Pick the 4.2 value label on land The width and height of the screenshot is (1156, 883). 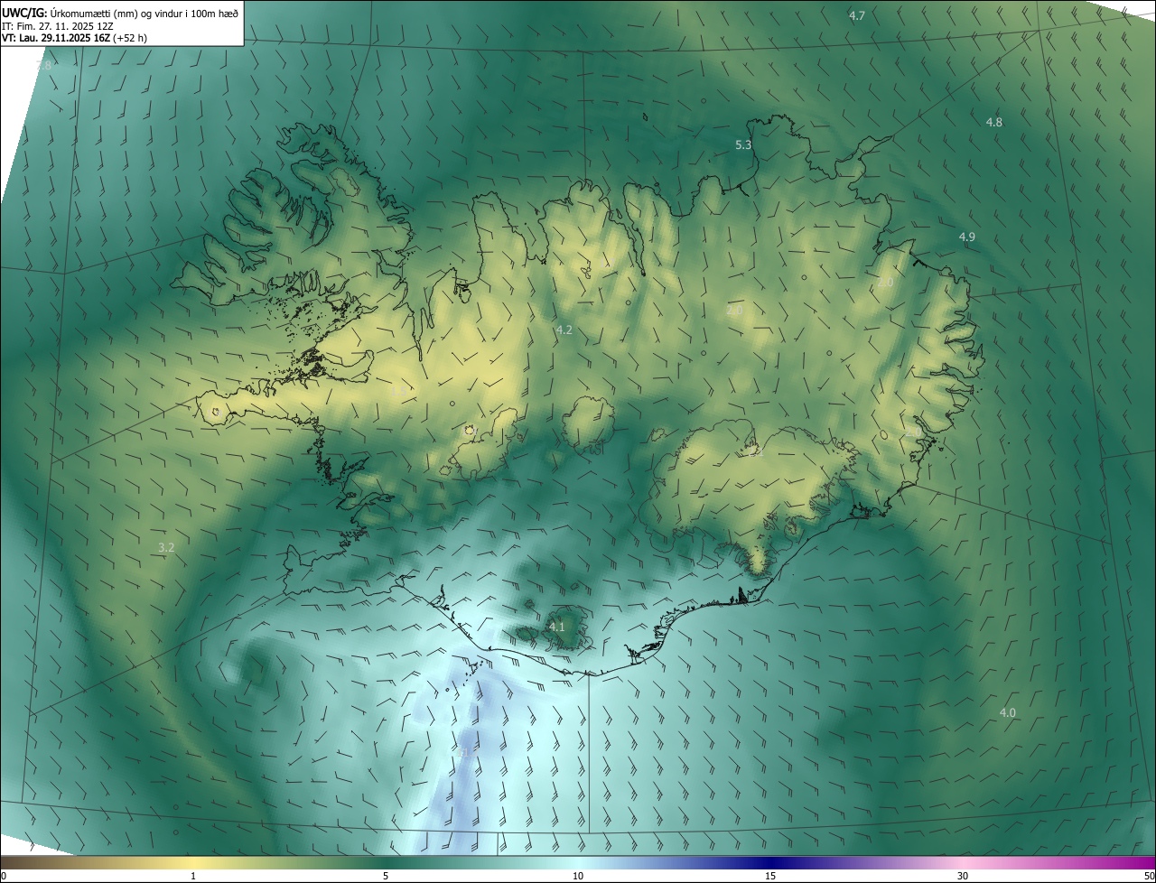pyautogui.click(x=564, y=330)
